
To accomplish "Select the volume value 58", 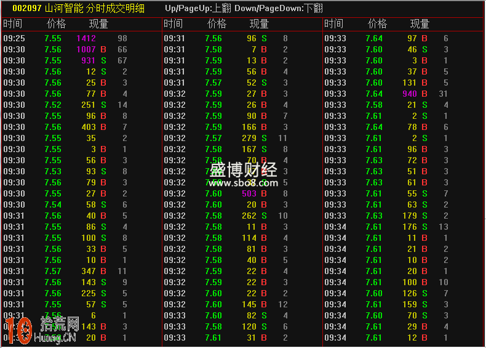I will [91, 204].
